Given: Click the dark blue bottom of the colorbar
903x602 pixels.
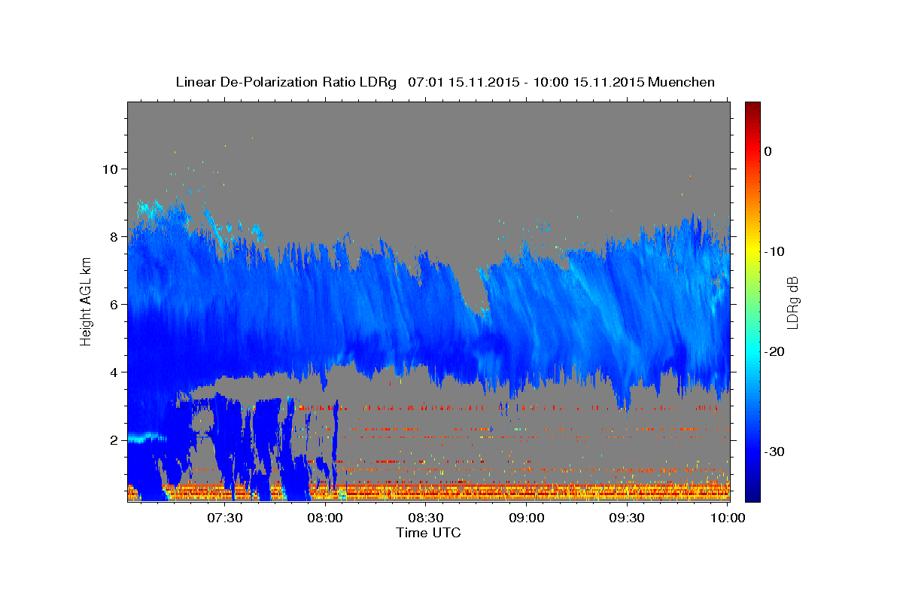Looking at the screenshot, I should click(x=752, y=496).
